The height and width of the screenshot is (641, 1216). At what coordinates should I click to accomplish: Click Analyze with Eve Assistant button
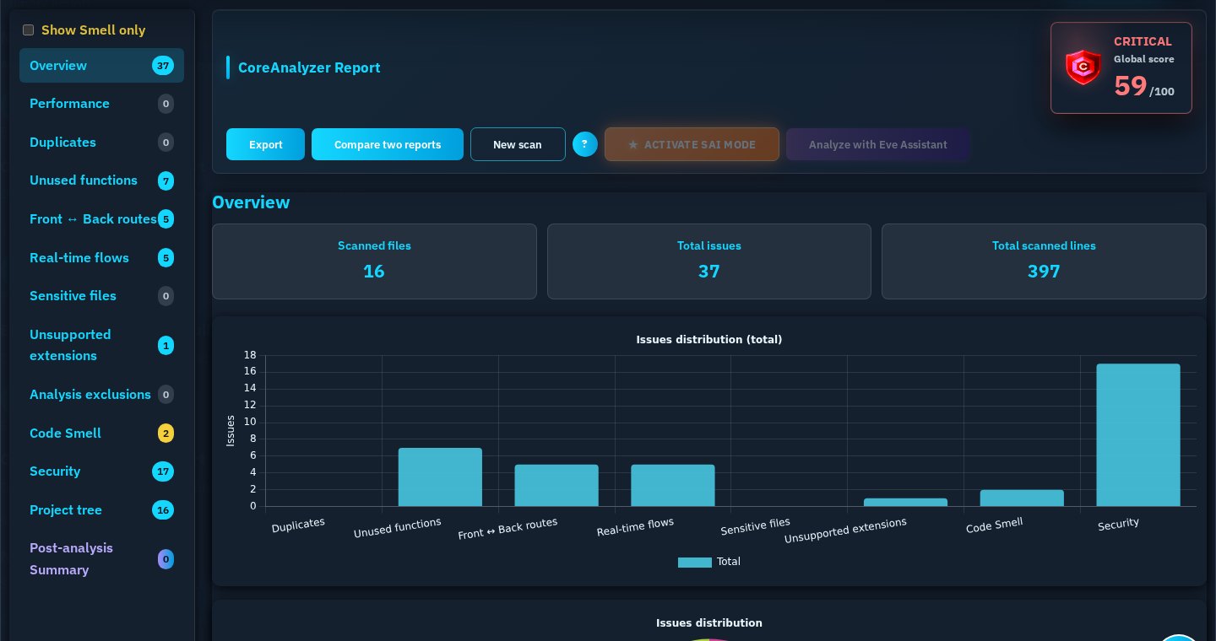(878, 144)
